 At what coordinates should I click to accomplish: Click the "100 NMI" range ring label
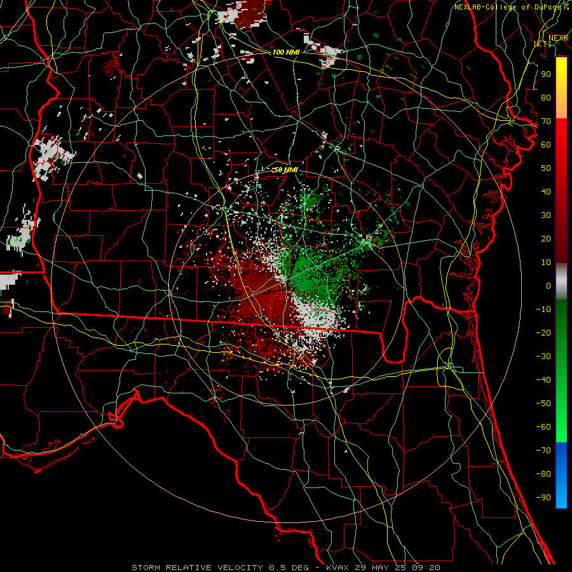click(286, 52)
